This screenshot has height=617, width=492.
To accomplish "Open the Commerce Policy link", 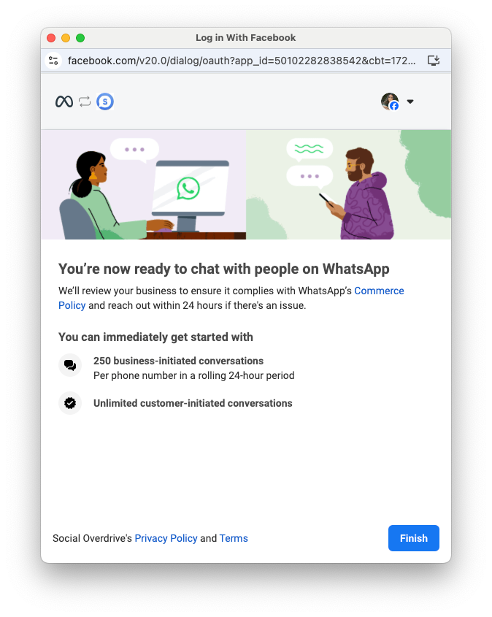I will tap(231, 298).
